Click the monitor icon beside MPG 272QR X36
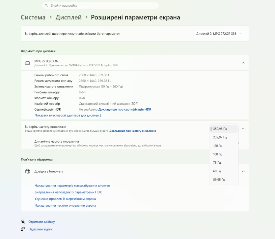Screen dimensions: 275x239 pos(28,63)
